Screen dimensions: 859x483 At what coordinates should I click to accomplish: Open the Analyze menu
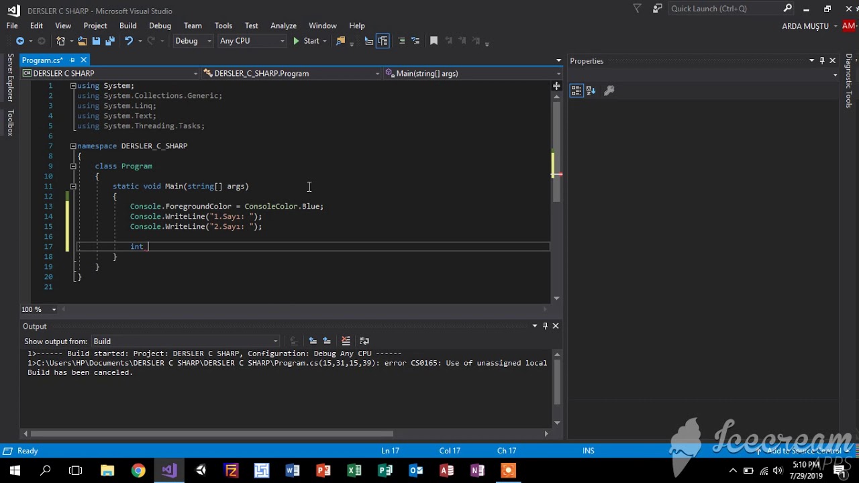pyautogui.click(x=283, y=25)
